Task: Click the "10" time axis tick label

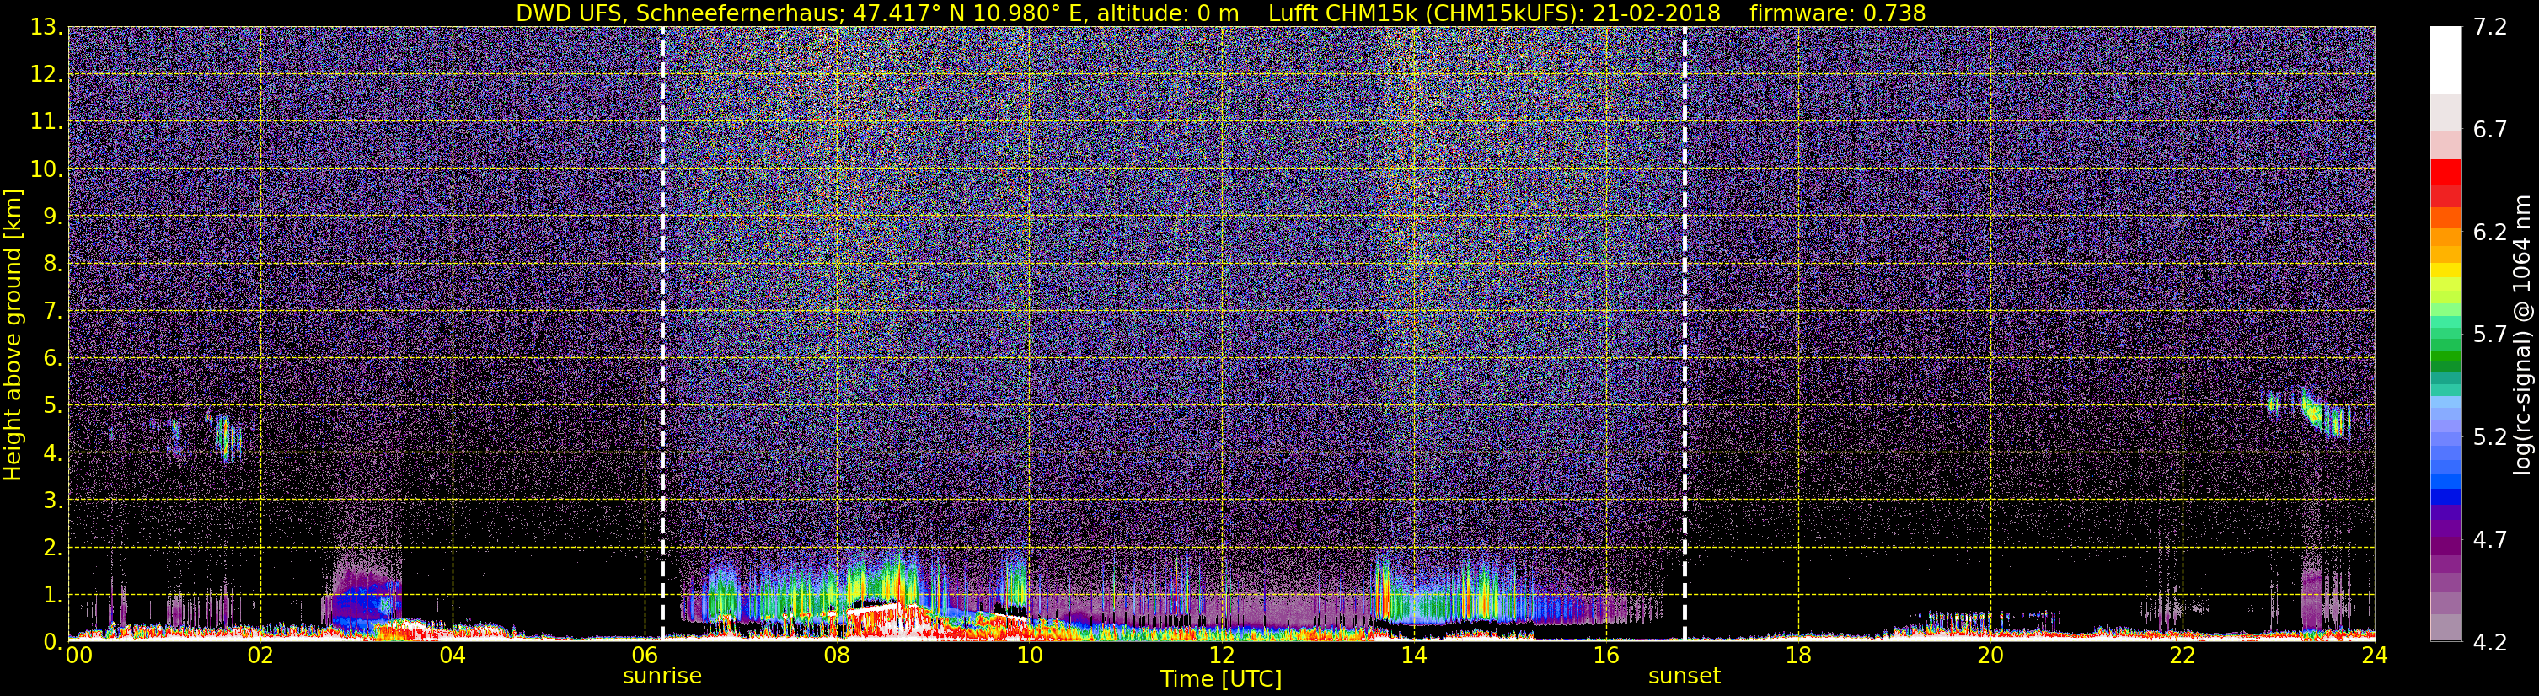Action: coord(1029,656)
